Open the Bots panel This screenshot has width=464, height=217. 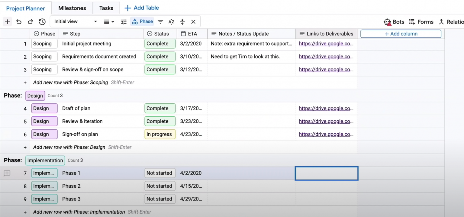(x=394, y=22)
